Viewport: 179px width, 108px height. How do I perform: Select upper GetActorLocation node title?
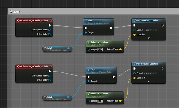tap(99, 42)
